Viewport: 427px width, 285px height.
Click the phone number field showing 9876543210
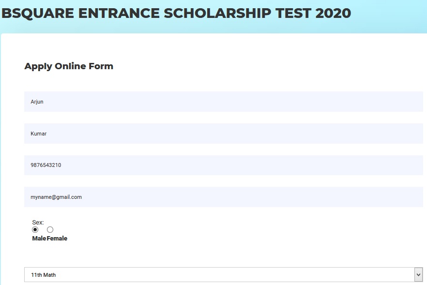tap(223, 165)
